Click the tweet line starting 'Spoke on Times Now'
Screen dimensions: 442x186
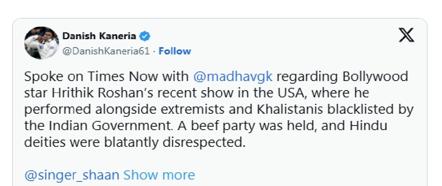pyautogui.click(x=216, y=77)
